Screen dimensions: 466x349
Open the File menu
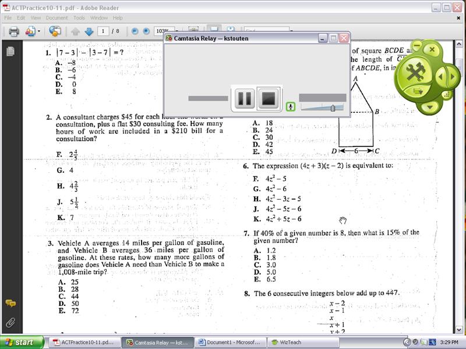[8, 18]
